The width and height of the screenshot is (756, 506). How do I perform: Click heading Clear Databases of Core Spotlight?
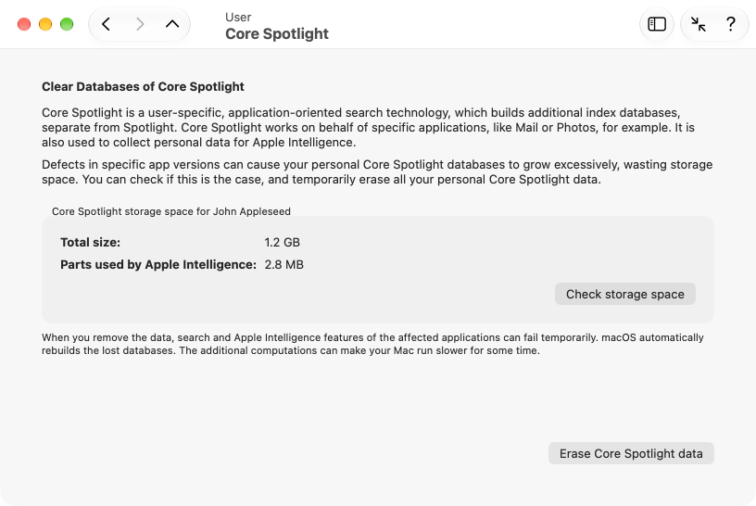[143, 86]
